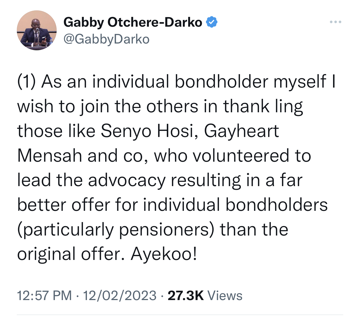Click the 12:57 PM timestamp

tap(44, 296)
